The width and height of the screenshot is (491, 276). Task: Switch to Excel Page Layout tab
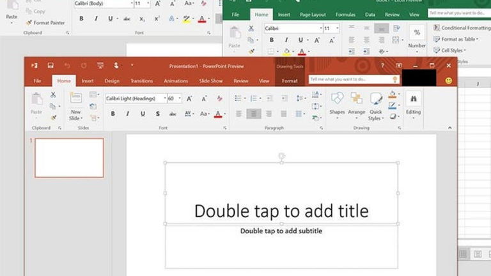click(x=313, y=15)
